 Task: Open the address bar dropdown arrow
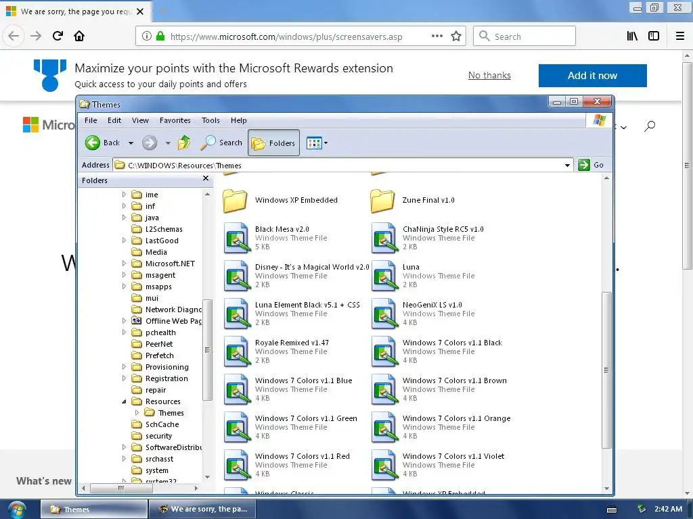(568, 165)
